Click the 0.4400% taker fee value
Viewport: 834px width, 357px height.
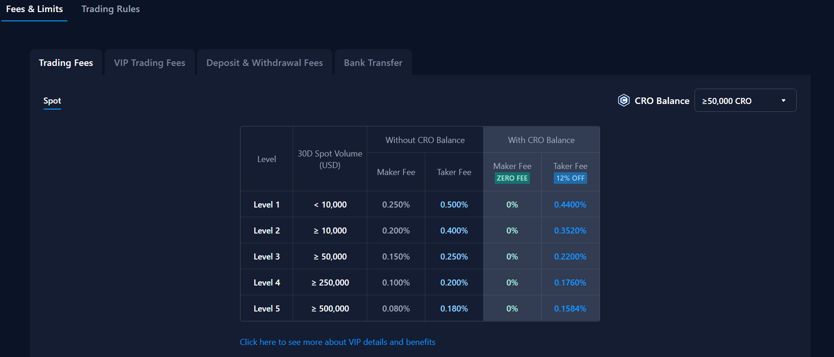click(570, 205)
